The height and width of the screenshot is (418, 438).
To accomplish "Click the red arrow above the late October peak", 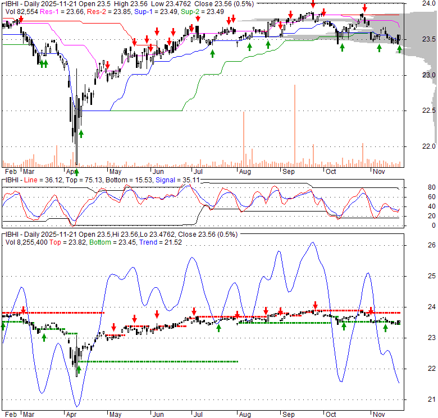I will (x=364, y=8).
